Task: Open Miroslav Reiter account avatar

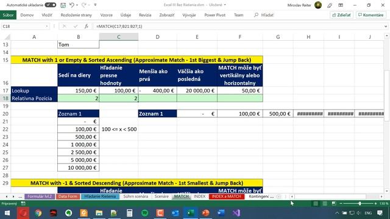Action: click(318, 5)
